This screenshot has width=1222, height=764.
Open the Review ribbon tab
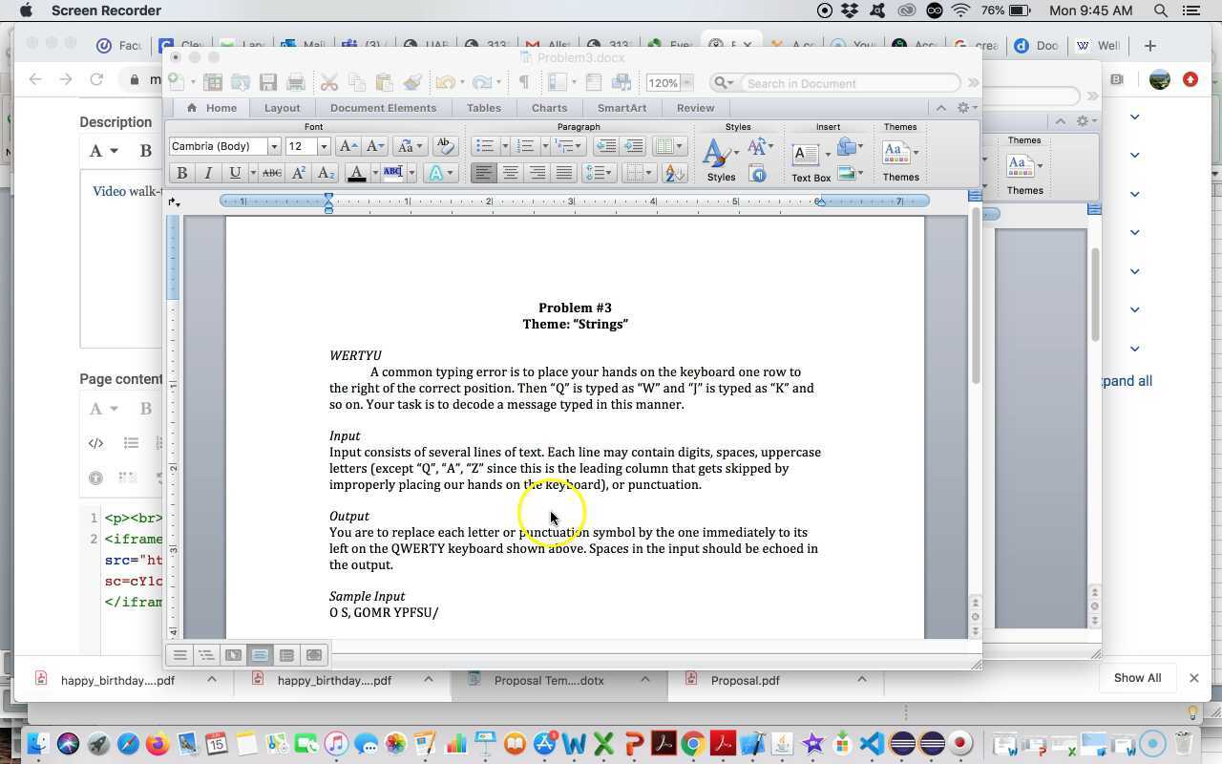(x=695, y=108)
